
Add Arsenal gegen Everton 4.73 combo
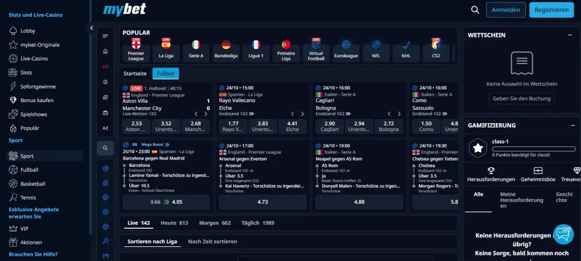263,202
